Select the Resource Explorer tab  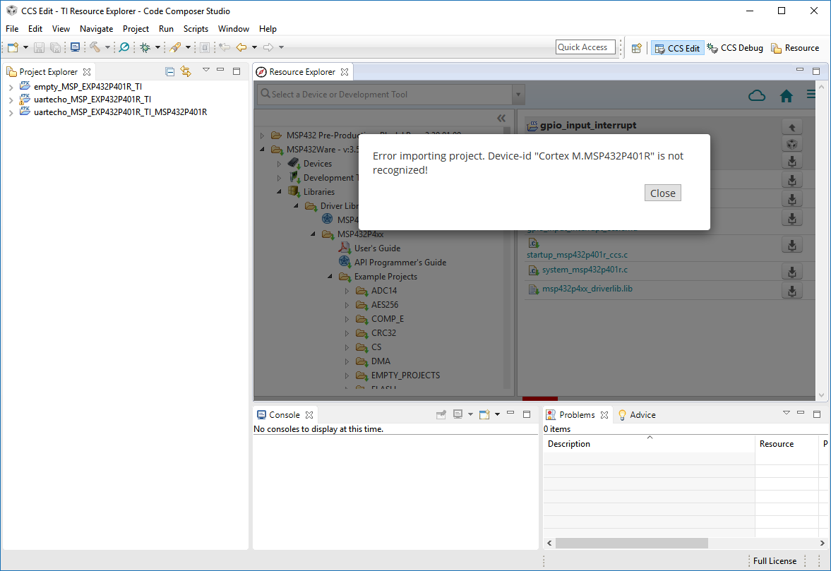click(x=302, y=71)
